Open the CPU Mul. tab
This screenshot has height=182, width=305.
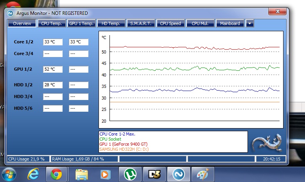click(200, 23)
